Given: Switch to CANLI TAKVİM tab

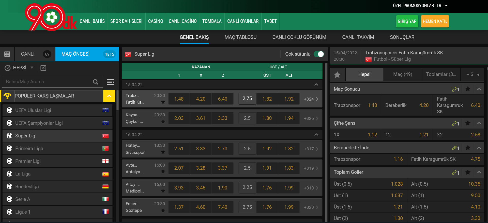Looking at the screenshot, I should point(358,37).
